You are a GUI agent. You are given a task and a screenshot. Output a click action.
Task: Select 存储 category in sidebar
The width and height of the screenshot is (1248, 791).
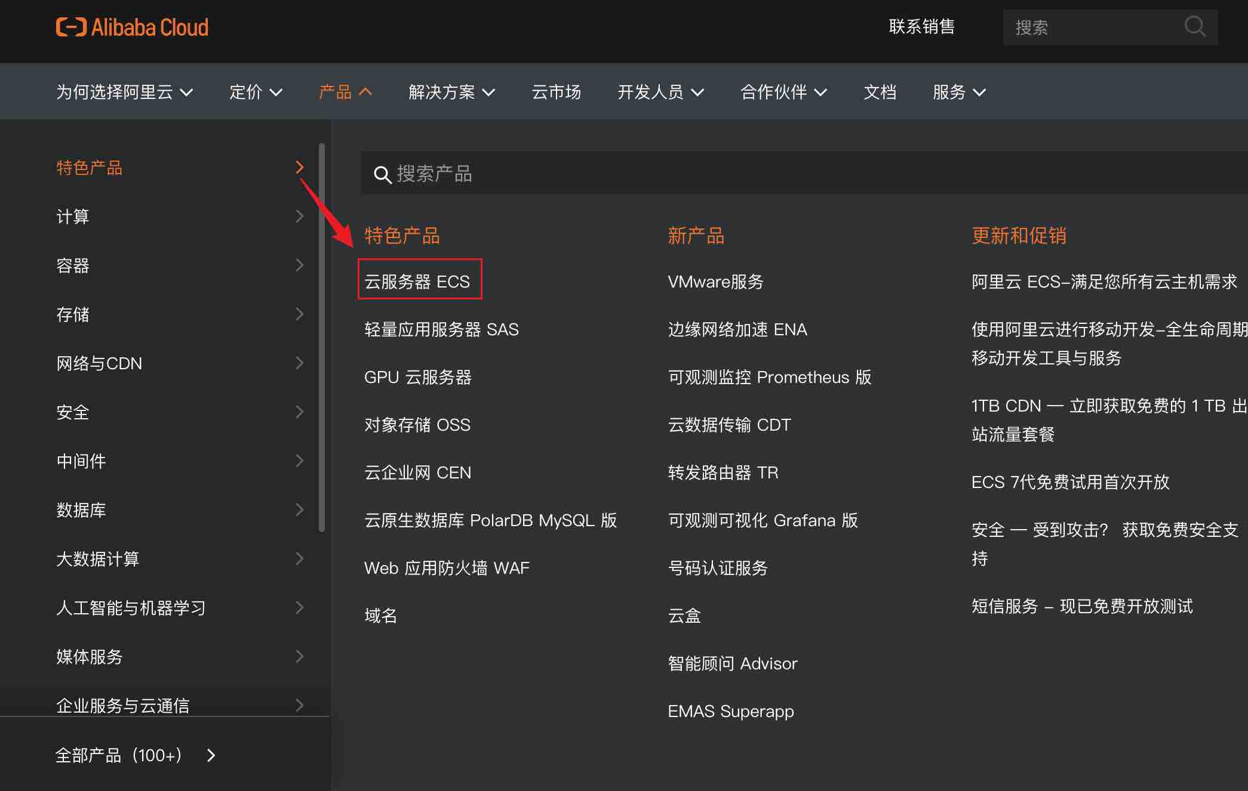[x=180, y=314]
